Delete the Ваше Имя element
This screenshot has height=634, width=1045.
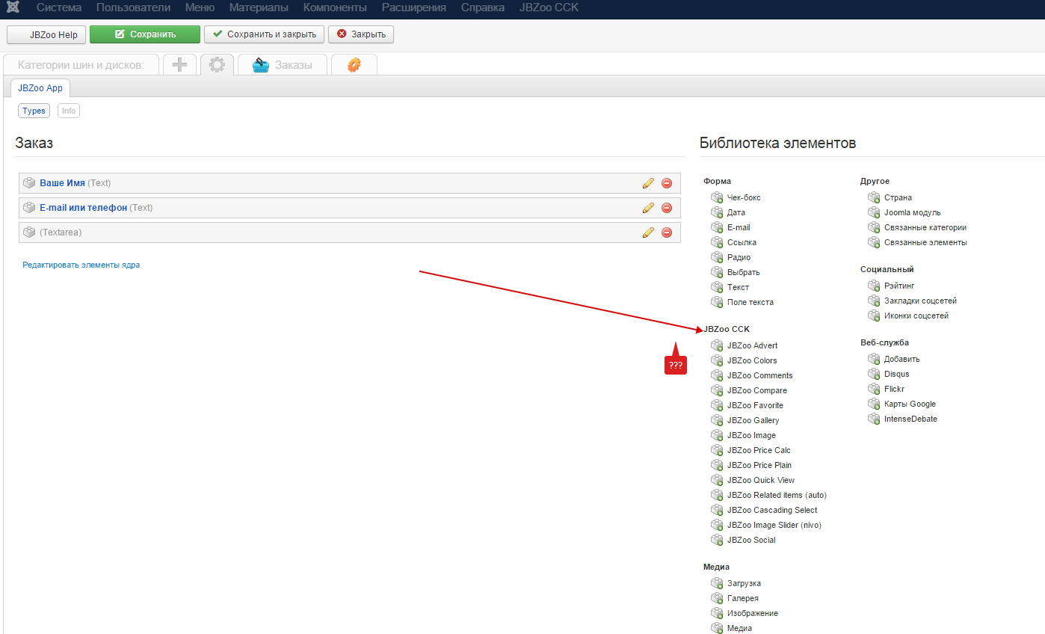click(x=667, y=183)
